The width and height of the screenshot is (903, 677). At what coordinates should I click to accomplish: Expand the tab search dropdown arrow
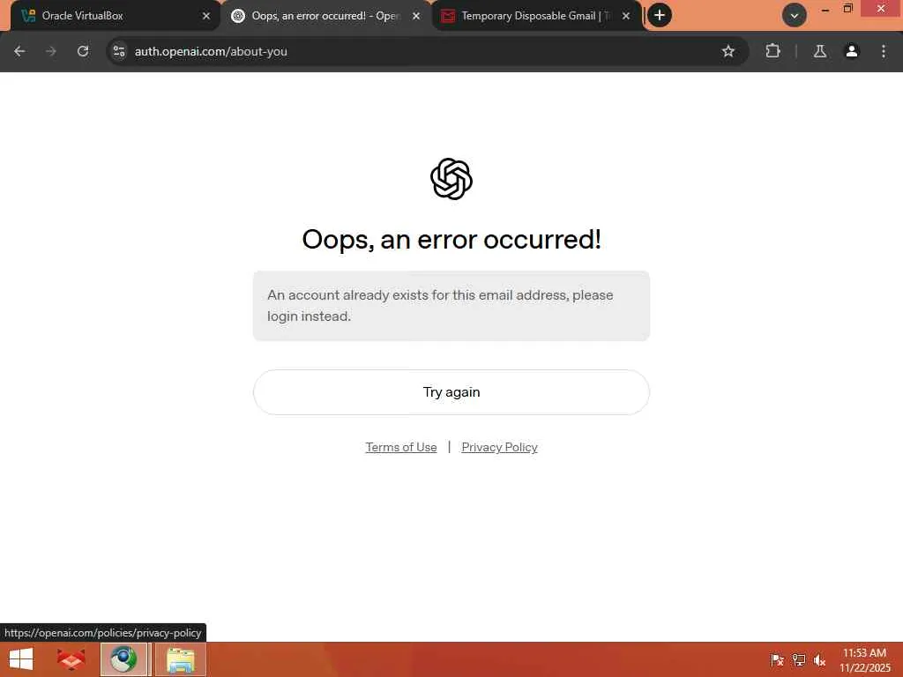pyautogui.click(x=795, y=16)
